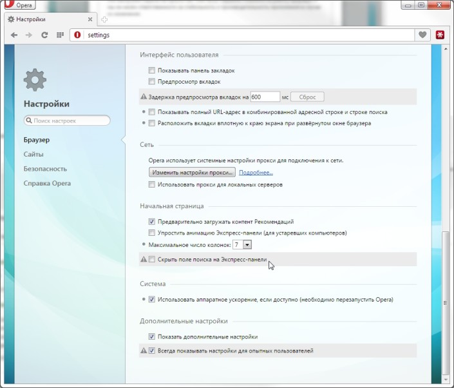
Task: Open Speed Dial grid icon
Action: tap(60, 35)
